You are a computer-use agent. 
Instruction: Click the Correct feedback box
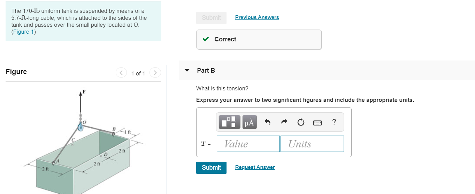click(259, 39)
